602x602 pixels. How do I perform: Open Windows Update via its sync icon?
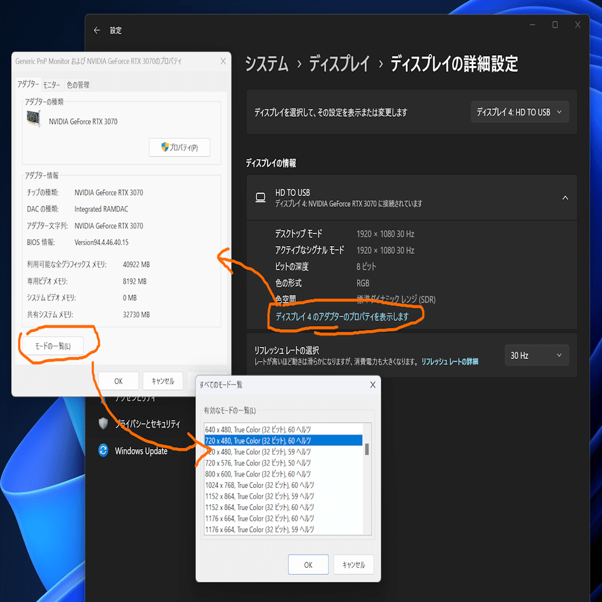103,450
